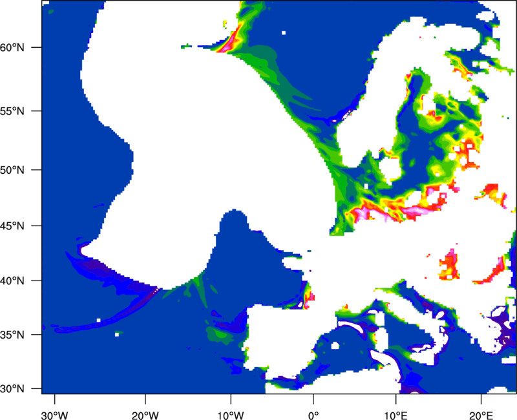
Task: Click the 0° longitude label
Action: click(313, 415)
